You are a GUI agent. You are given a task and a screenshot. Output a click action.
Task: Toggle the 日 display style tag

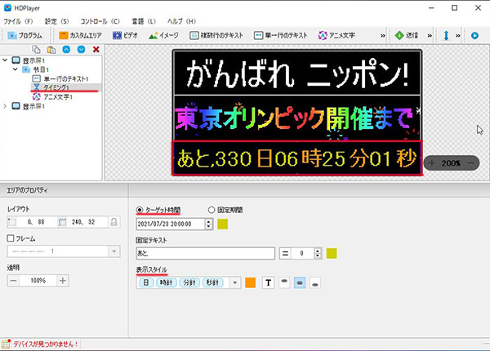click(x=146, y=282)
